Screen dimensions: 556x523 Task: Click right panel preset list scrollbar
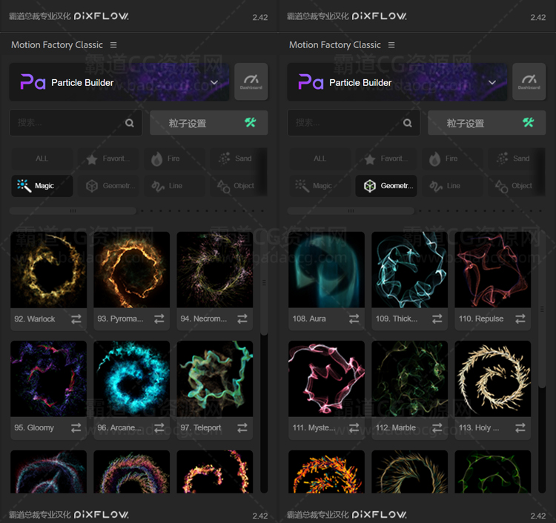(x=542, y=309)
